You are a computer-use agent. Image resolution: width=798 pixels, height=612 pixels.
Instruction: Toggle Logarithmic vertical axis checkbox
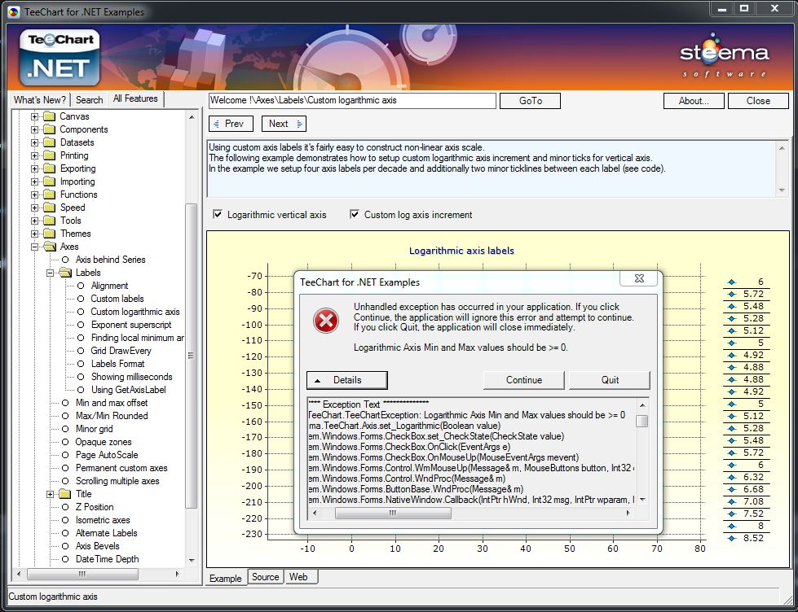point(218,215)
